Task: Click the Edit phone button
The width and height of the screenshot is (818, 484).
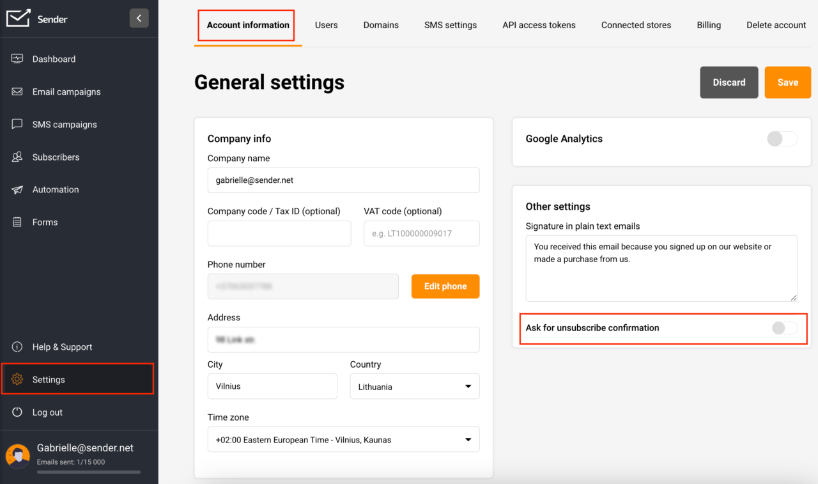Action: click(445, 286)
